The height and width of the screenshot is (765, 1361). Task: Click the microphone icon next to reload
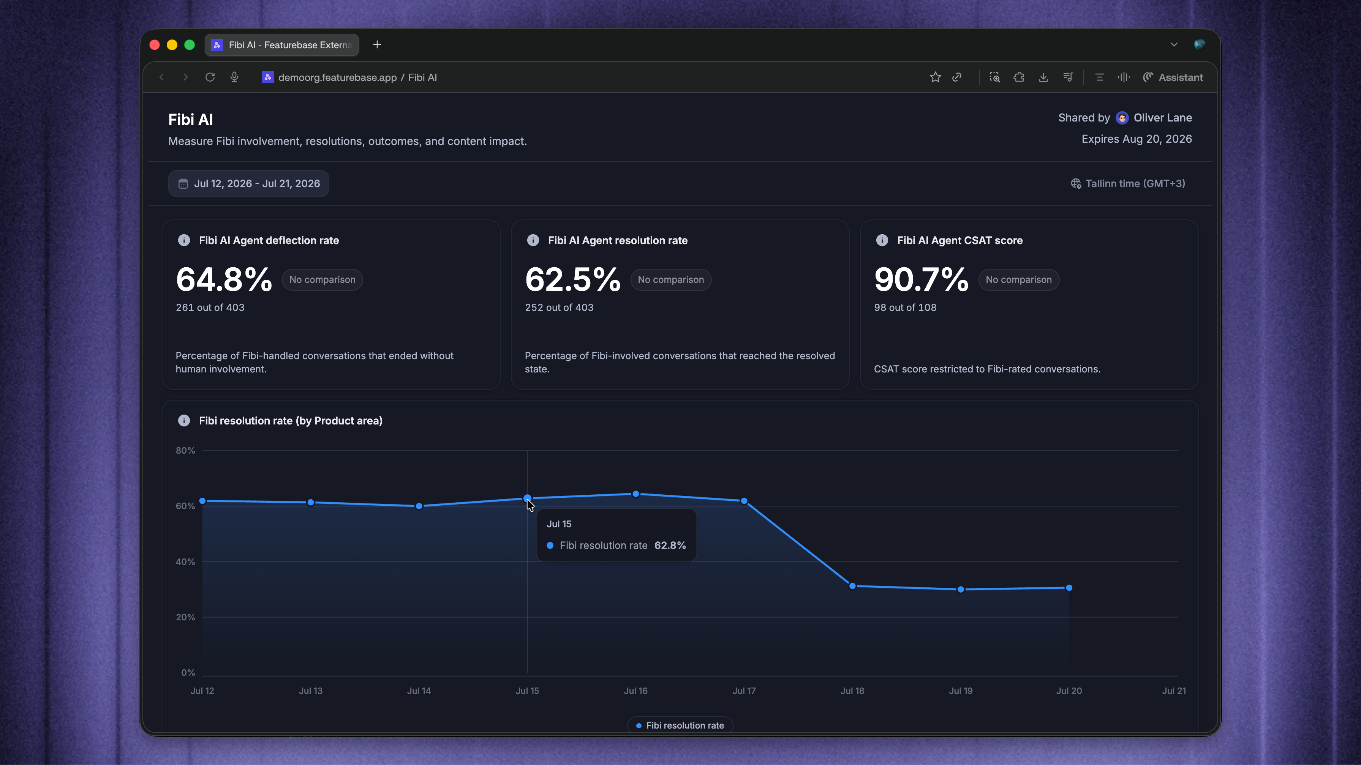(x=235, y=77)
